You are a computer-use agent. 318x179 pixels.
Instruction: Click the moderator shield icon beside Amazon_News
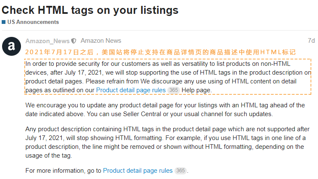[74, 41]
